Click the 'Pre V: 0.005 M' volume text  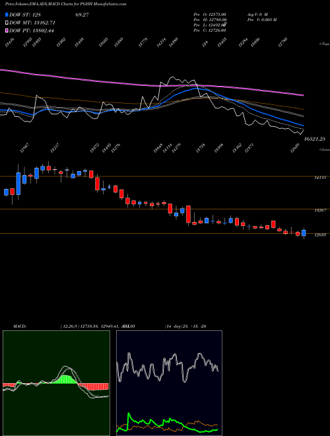tap(262, 20)
